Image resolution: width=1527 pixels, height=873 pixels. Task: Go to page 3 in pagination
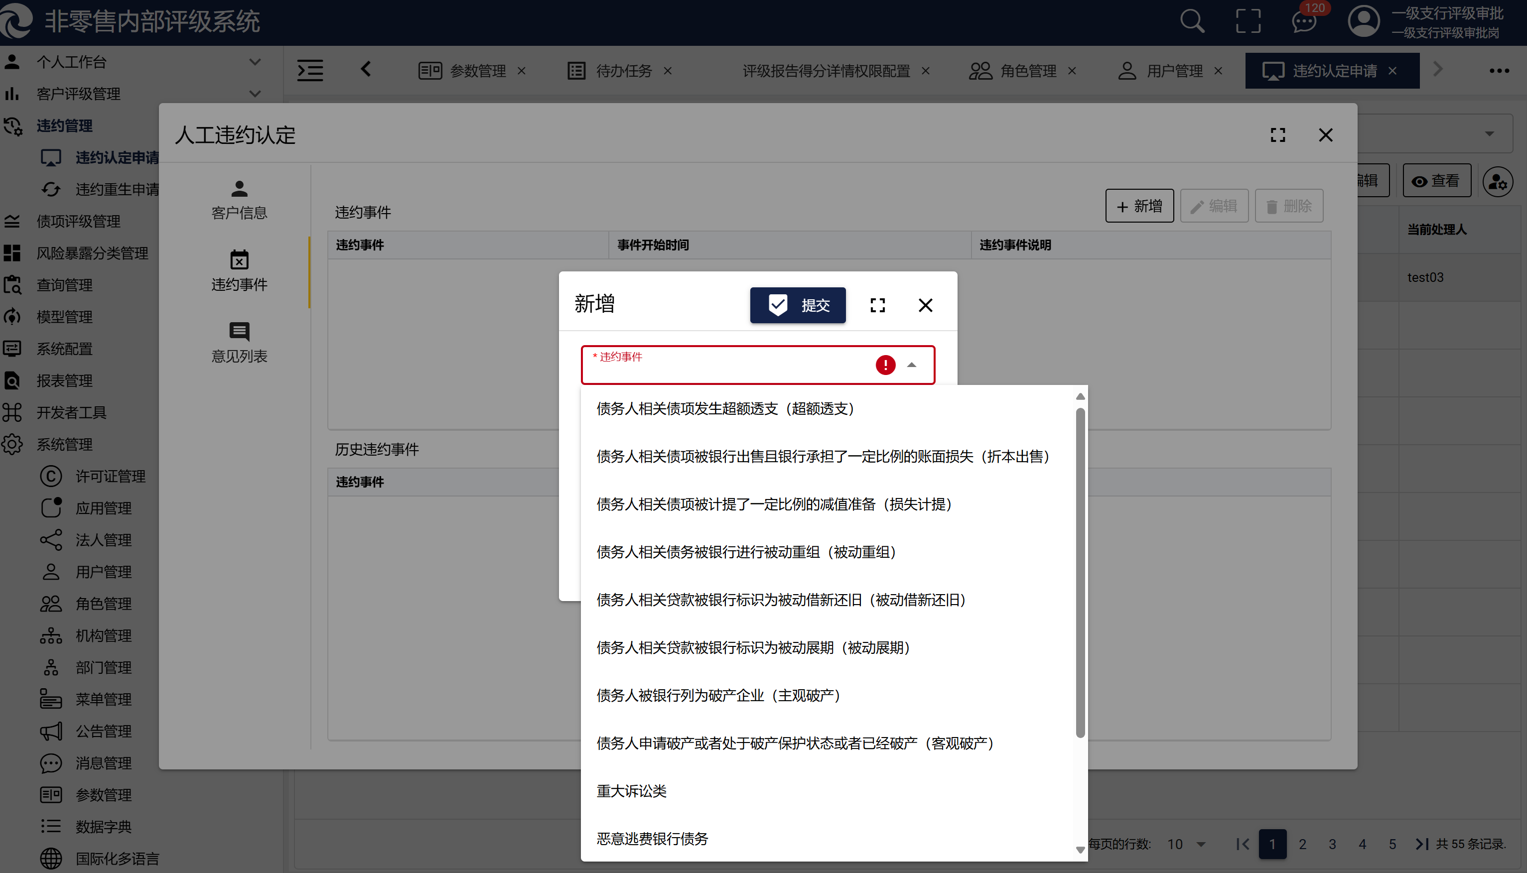1332,844
